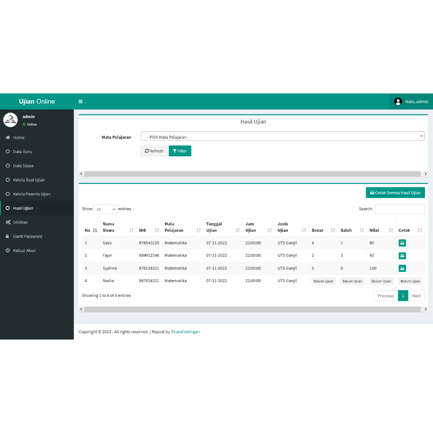Click the hamburger sidebar toggle icon
The image size is (433, 433).
coord(80,101)
